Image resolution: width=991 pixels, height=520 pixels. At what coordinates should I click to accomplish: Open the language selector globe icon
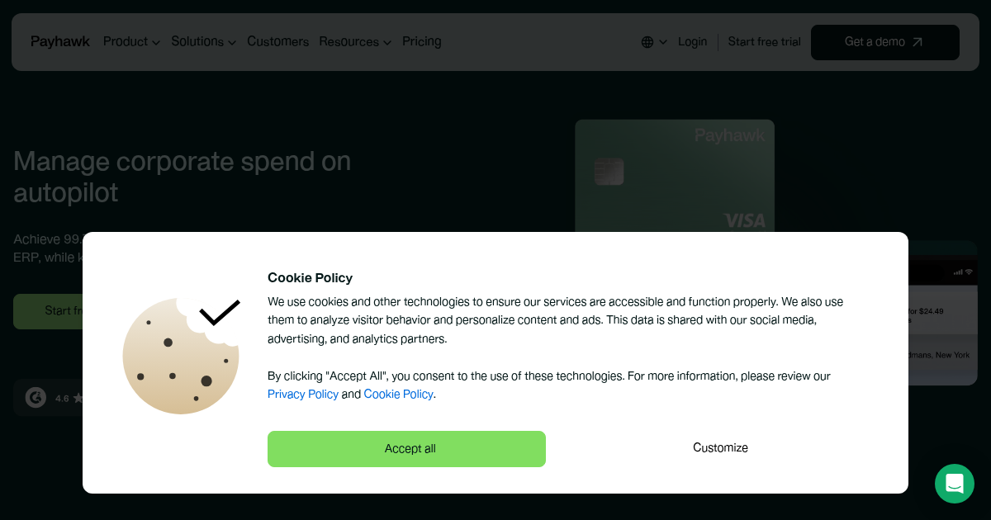click(x=647, y=41)
